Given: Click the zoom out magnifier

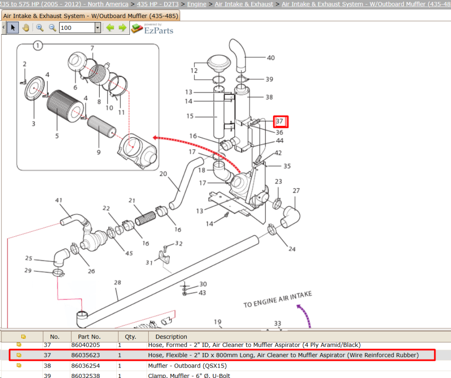Looking at the screenshot, I should click(x=52, y=28).
